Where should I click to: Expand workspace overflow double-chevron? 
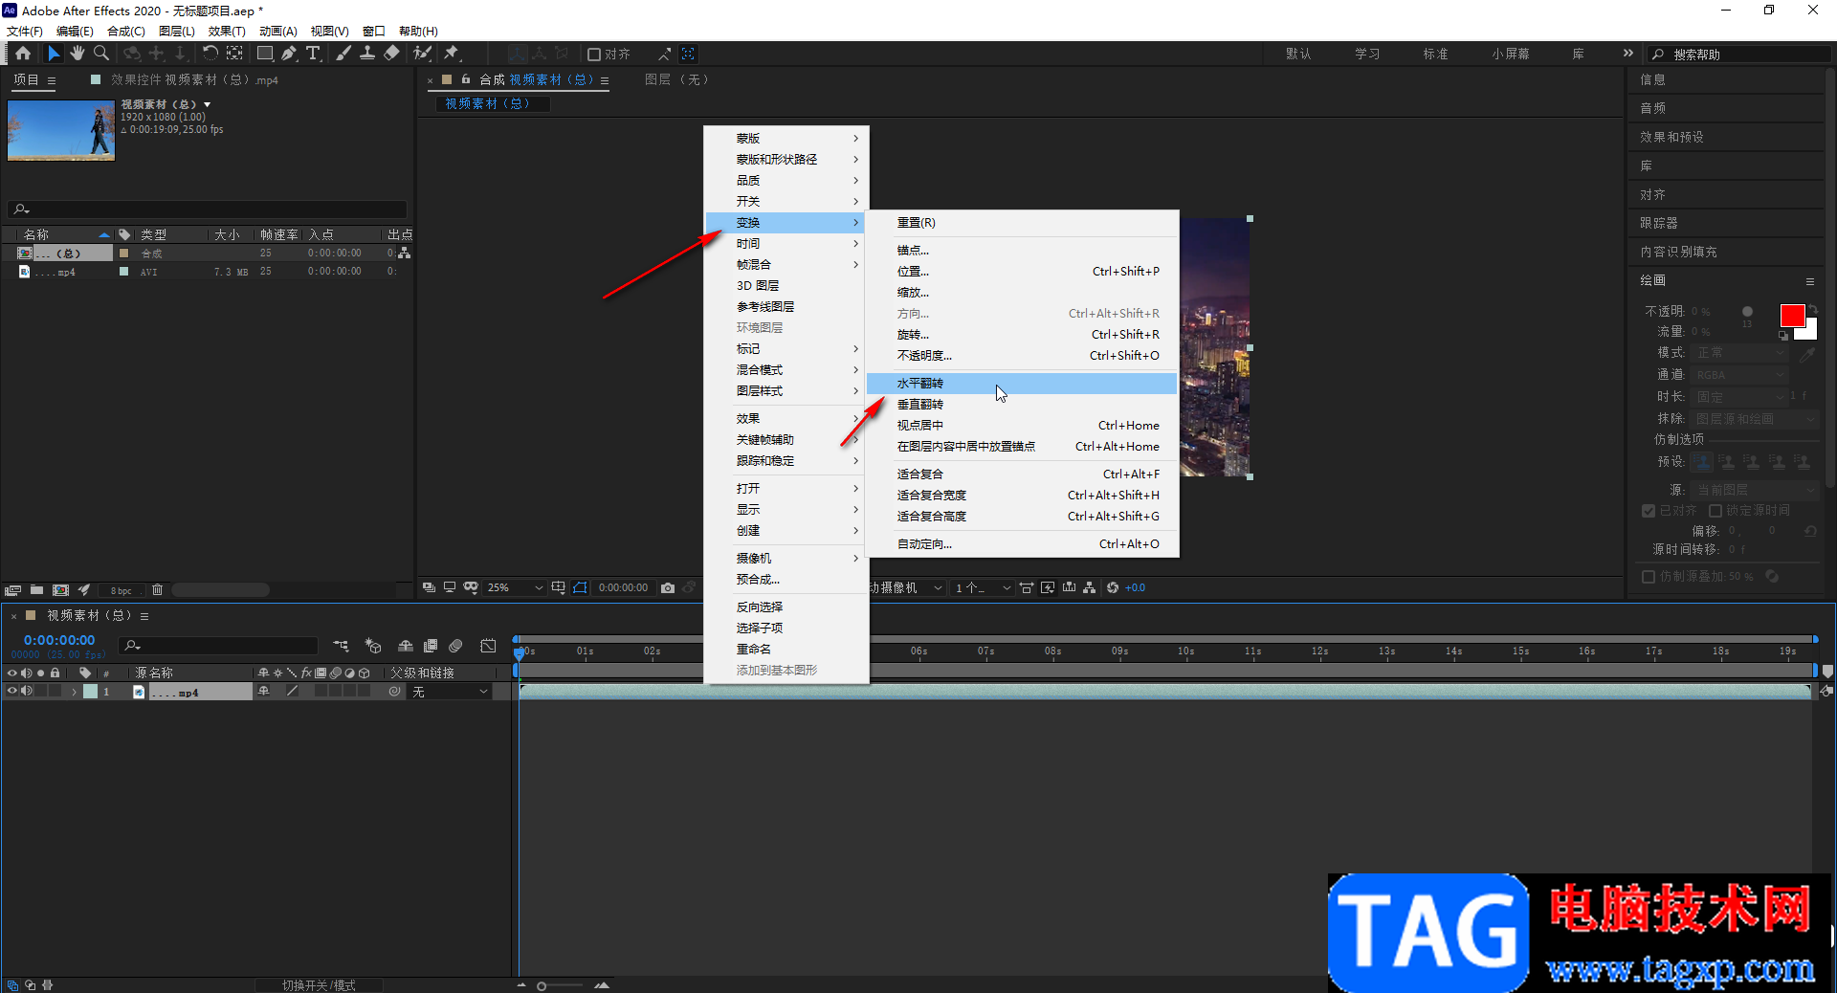(x=1627, y=54)
